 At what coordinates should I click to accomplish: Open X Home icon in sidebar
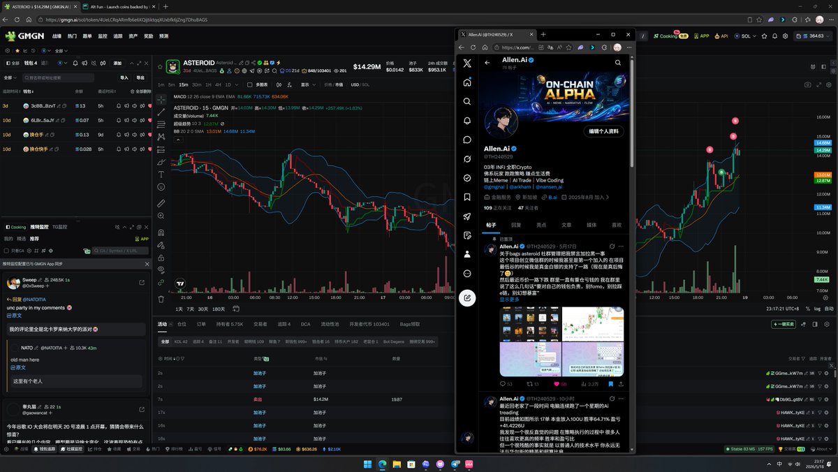(467, 82)
